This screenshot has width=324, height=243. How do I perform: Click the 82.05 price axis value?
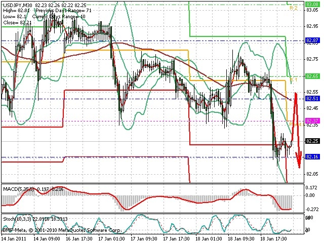(312, 174)
